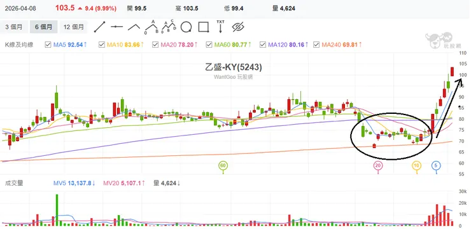Click the MV5 13,137.8 value

point(74,183)
